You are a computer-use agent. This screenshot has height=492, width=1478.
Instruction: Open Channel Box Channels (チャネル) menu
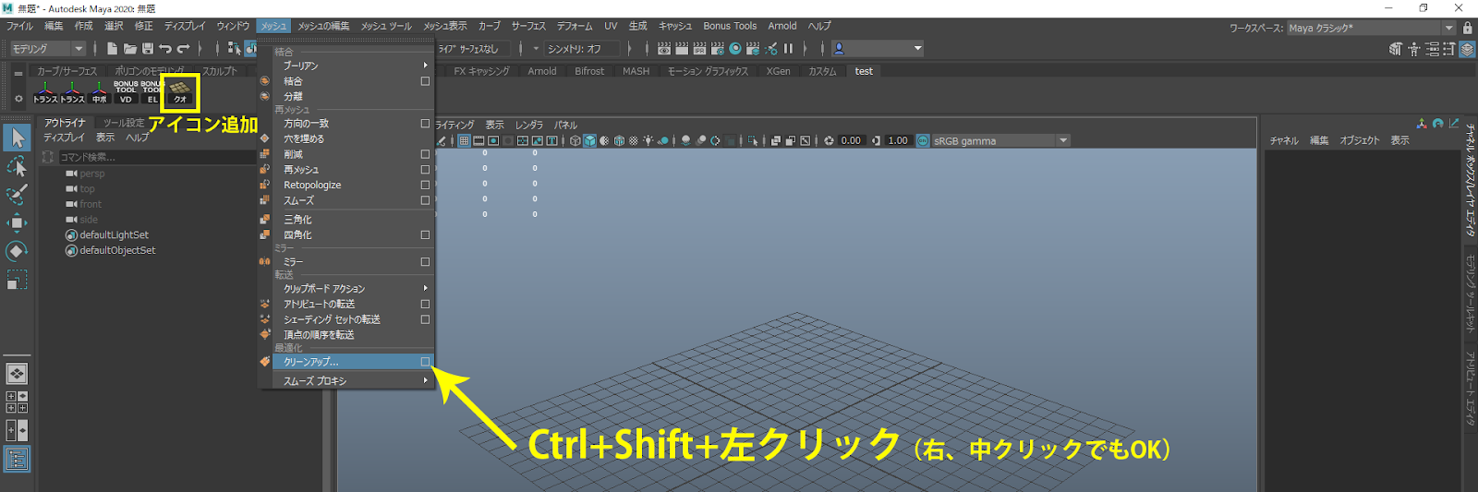click(1284, 140)
